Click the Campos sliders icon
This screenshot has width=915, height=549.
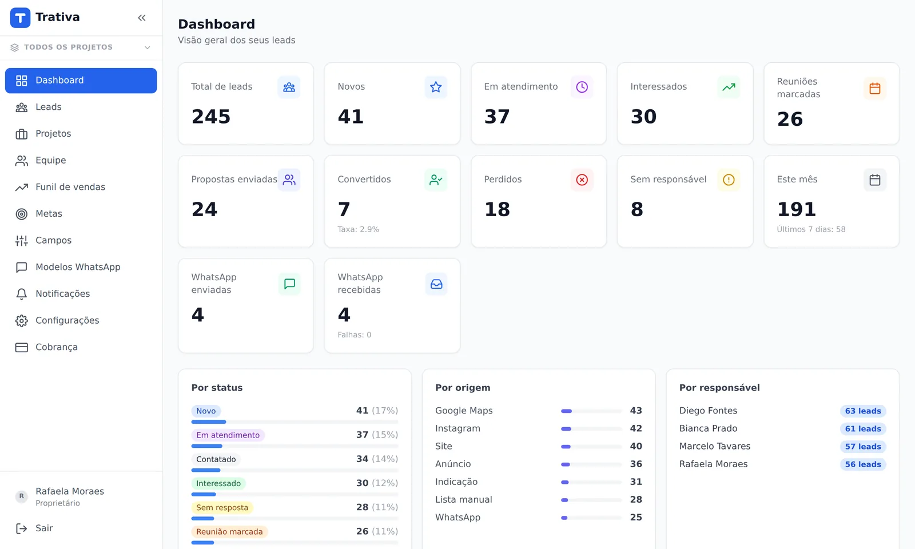(x=22, y=241)
